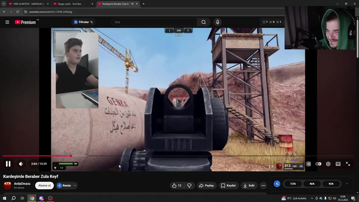
Task: Open a new browser tab
Action: point(144,4)
